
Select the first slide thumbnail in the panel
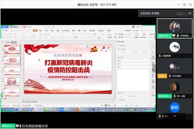click(12, 49)
